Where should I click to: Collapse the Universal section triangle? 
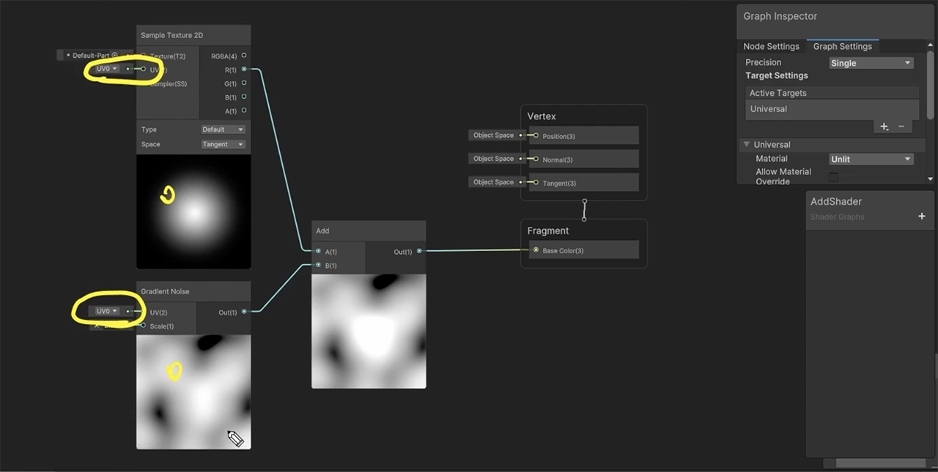tap(746, 144)
